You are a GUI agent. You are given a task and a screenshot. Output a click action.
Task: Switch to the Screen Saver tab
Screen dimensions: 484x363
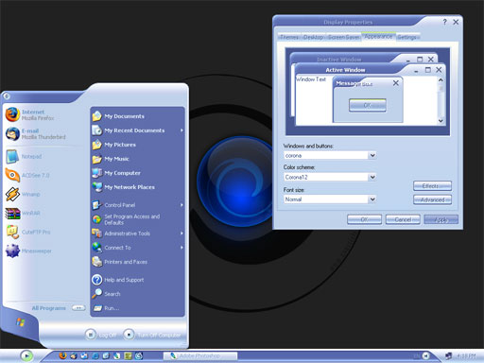(x=343, y=37)
